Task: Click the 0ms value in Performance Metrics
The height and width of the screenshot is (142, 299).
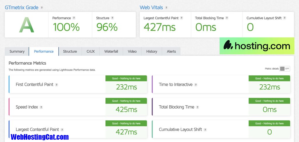Action: (270, 109)
